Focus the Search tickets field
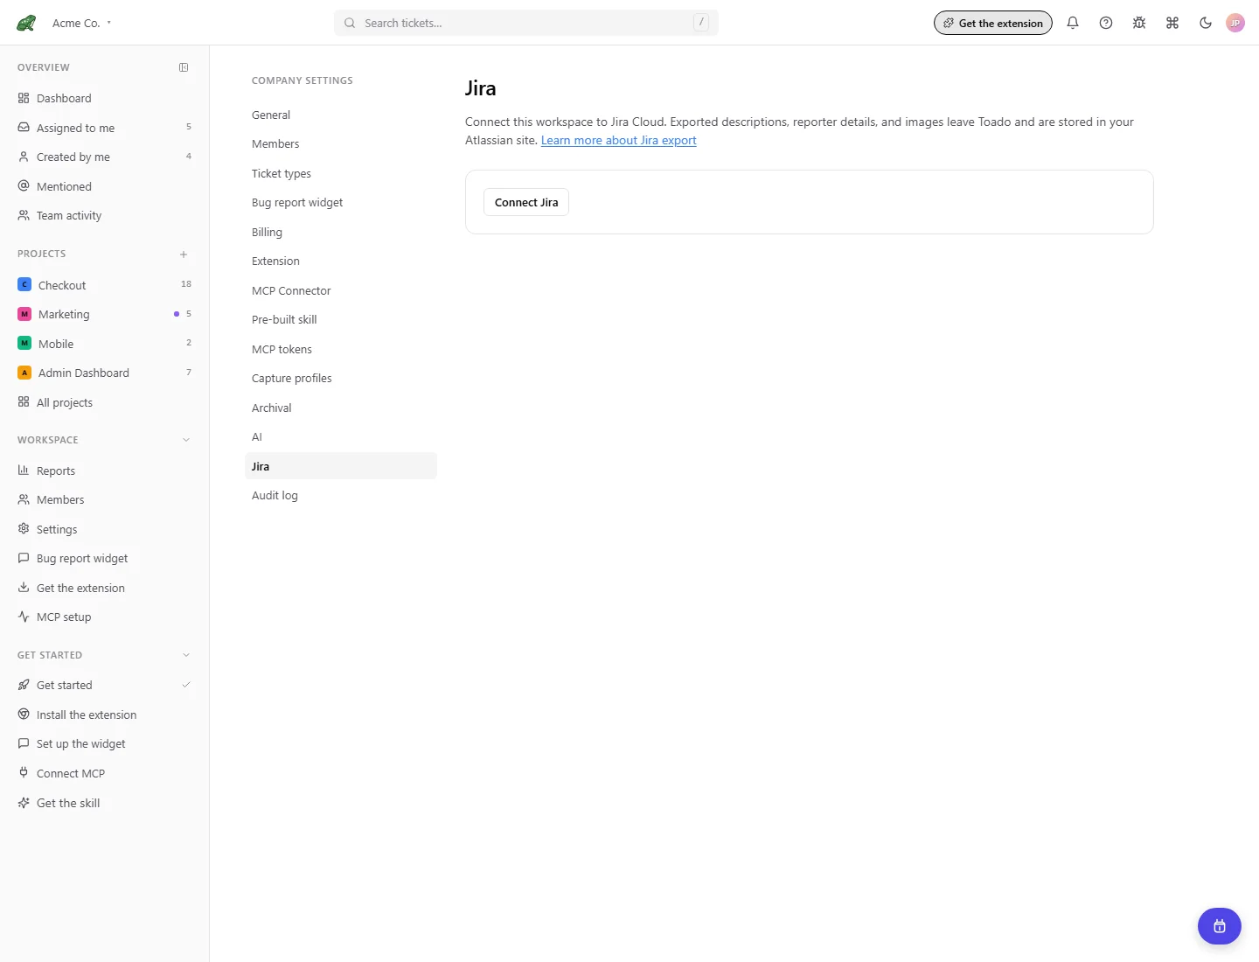The image size is (1259, 962). [x=526, y=23]
